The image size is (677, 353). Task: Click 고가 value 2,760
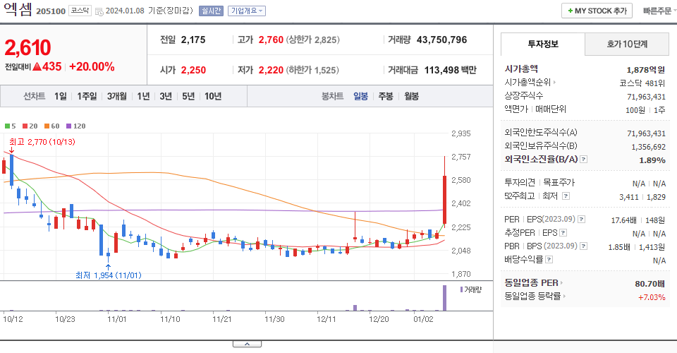point(271,40)
